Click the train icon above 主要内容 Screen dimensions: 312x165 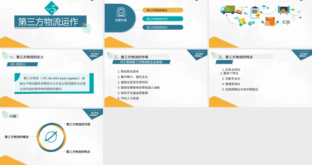pyautogui.click(x=120, y=12)
